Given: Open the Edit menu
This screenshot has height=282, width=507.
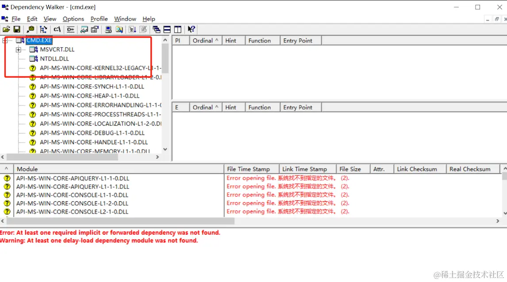Looking at the screenshot, I should 32,19.
